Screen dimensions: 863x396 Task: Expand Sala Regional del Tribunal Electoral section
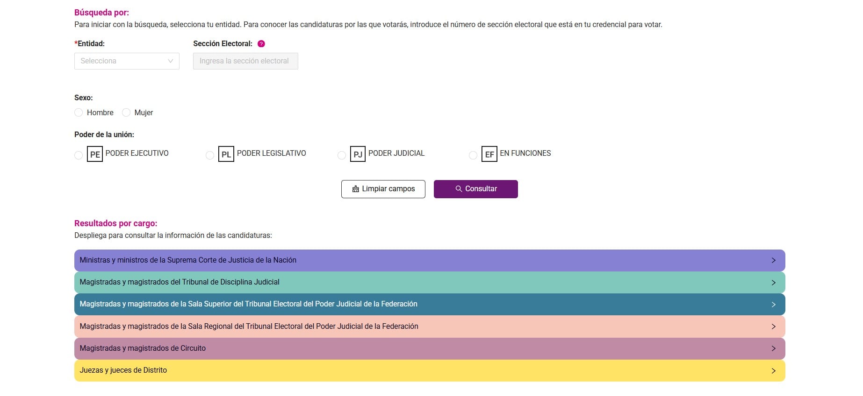coord(429,327)
